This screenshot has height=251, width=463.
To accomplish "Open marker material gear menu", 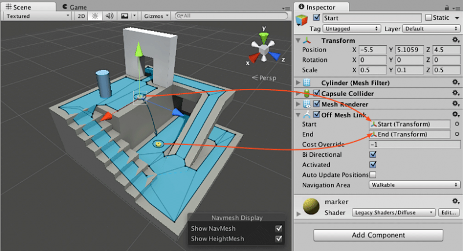I will pyautogui.click(x=455, y=201).
